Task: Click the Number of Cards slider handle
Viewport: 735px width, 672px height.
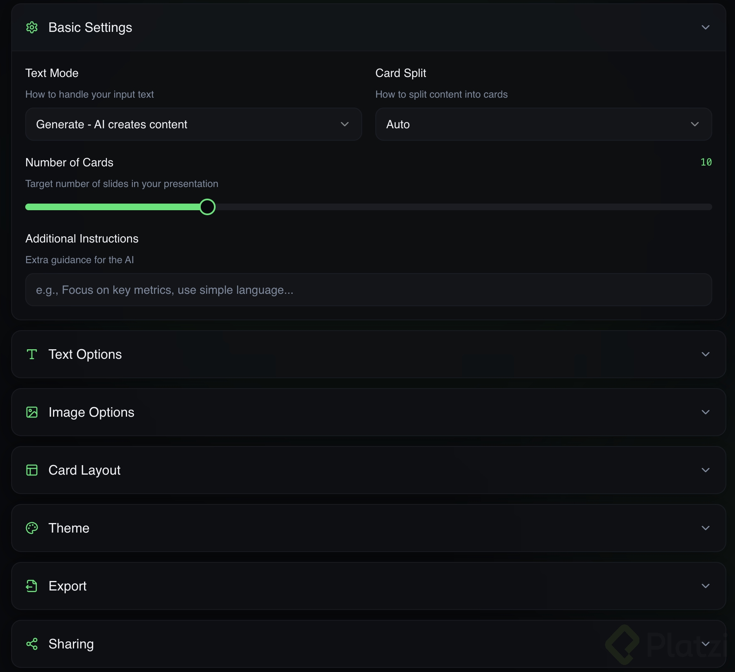Action: (x=207, y=207)
